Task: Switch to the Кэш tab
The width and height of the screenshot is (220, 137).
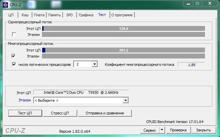Action: [x=25, y=15]
